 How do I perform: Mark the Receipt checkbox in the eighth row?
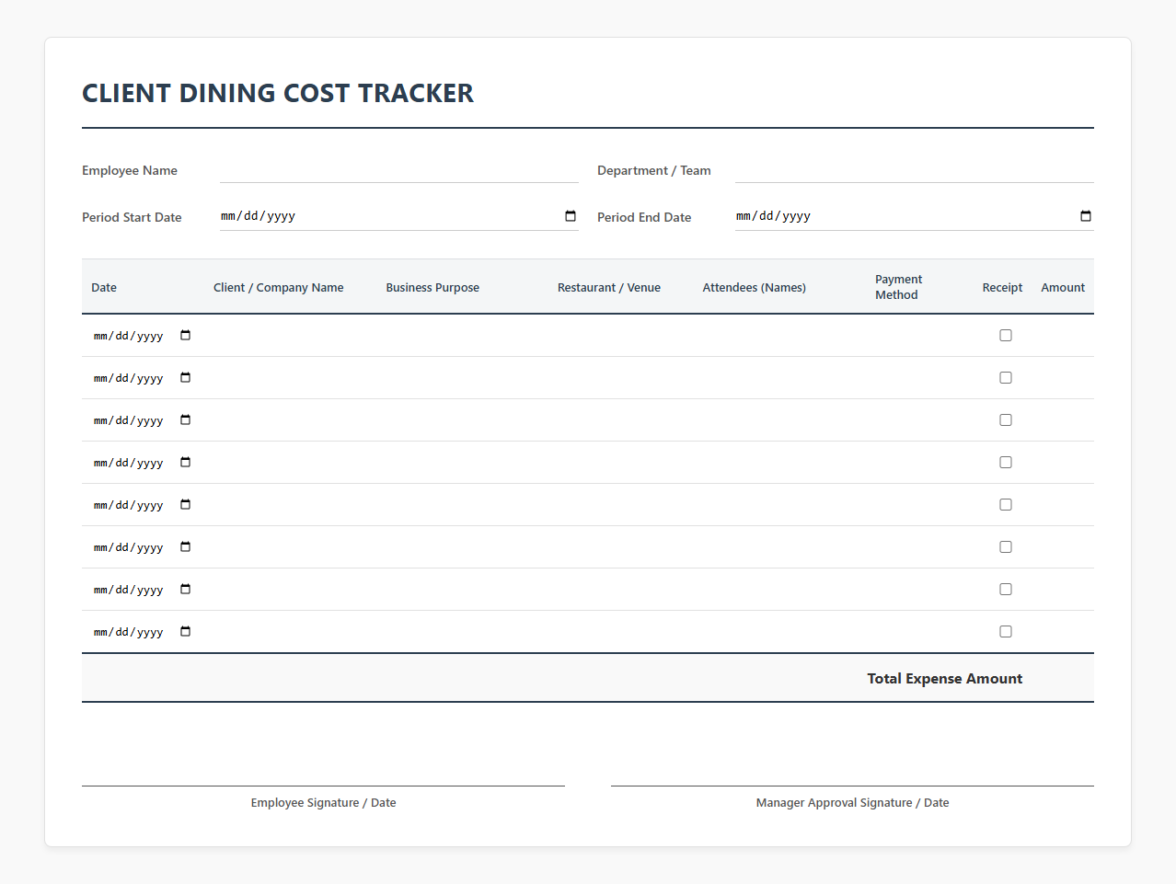1006,632
